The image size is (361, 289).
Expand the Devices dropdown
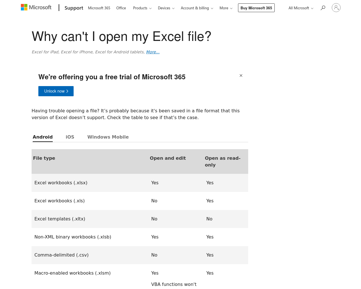(x=166, y=8)
